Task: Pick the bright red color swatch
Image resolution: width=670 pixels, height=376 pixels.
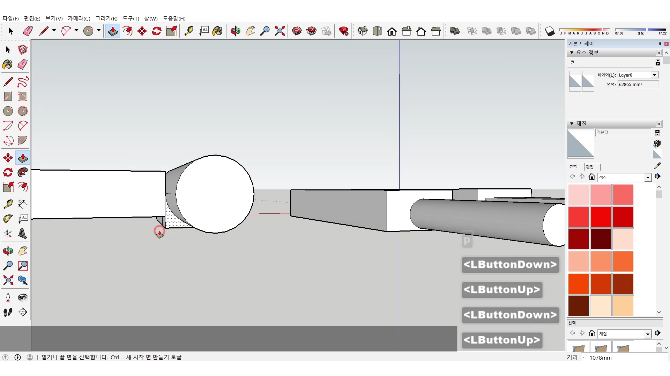Action: coord(601,217)
